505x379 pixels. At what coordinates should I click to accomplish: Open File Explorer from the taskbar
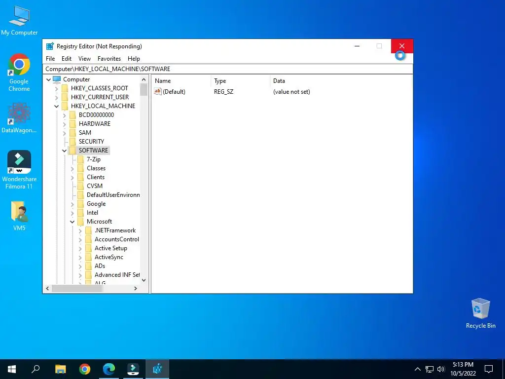pyautogui.click(x=60, y=369)
